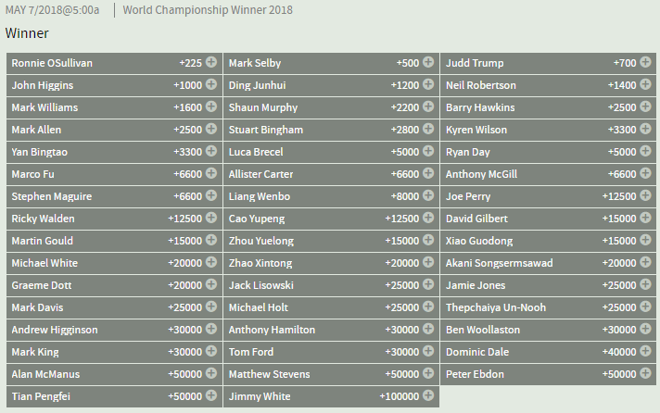This screenshot has width=660, height=413.
Task: Click the plus icon beside Ronnie OSullivan
Action: point(211,63)
